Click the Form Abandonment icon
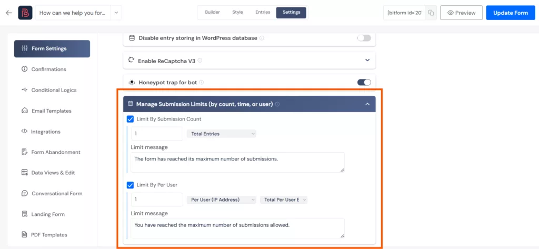Image resolution: width=539 pixels, height=249 pixels. coord(24,152)
